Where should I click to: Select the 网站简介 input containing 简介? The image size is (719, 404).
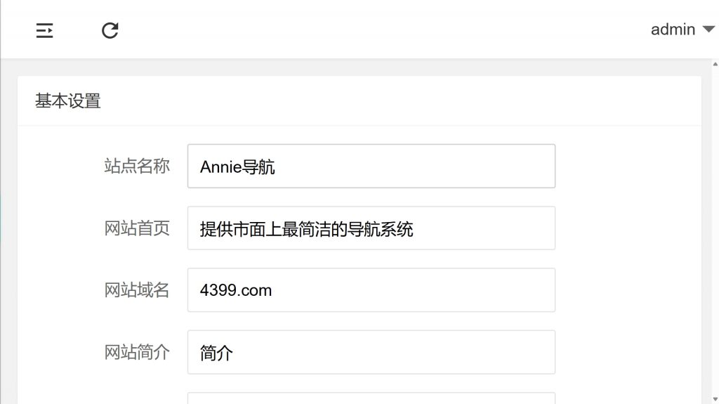point(371,352)
